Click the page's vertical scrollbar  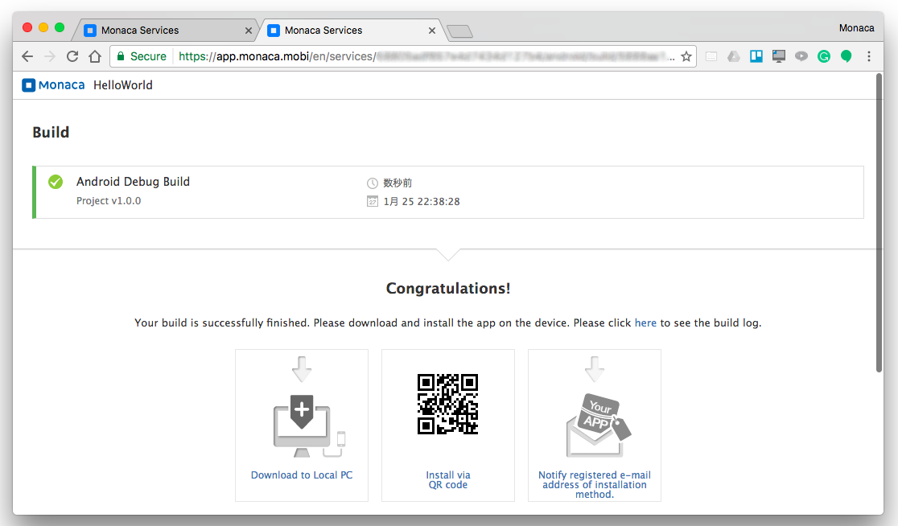coord(879,241)
